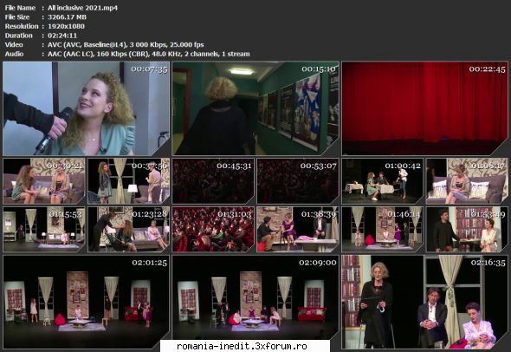
Task: Open the stage frame at 01:46:14
Action: pos(383,230)
